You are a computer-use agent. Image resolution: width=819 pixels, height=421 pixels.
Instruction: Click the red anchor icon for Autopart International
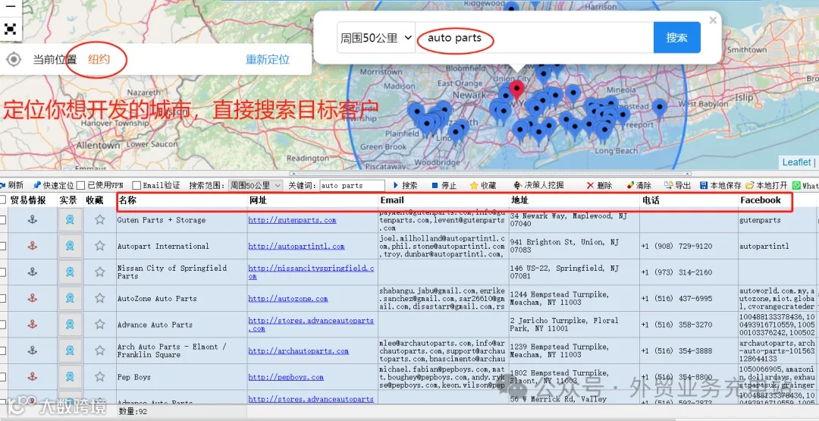tap(33, 246)
